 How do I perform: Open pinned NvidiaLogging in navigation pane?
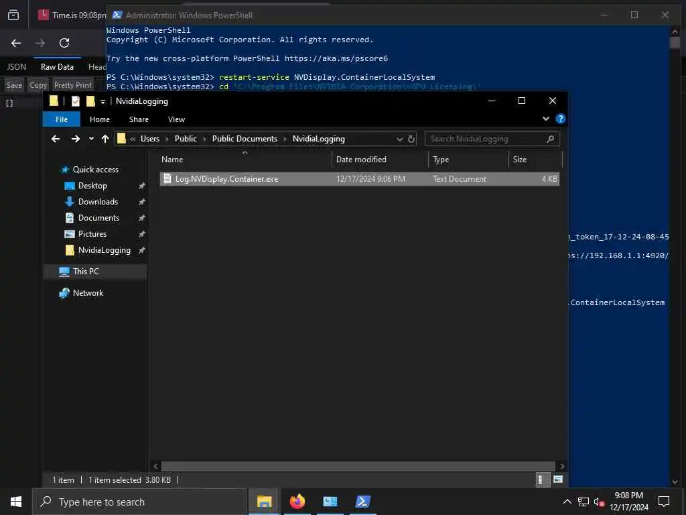[104, 250]
